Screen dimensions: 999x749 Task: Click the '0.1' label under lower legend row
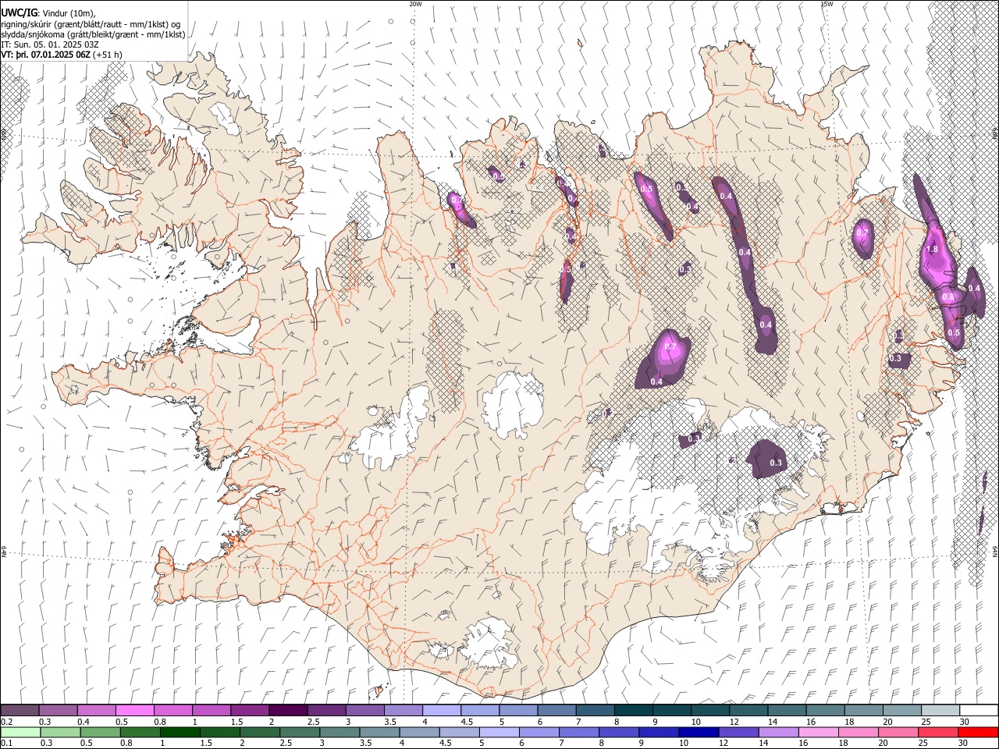coord(6,744)
